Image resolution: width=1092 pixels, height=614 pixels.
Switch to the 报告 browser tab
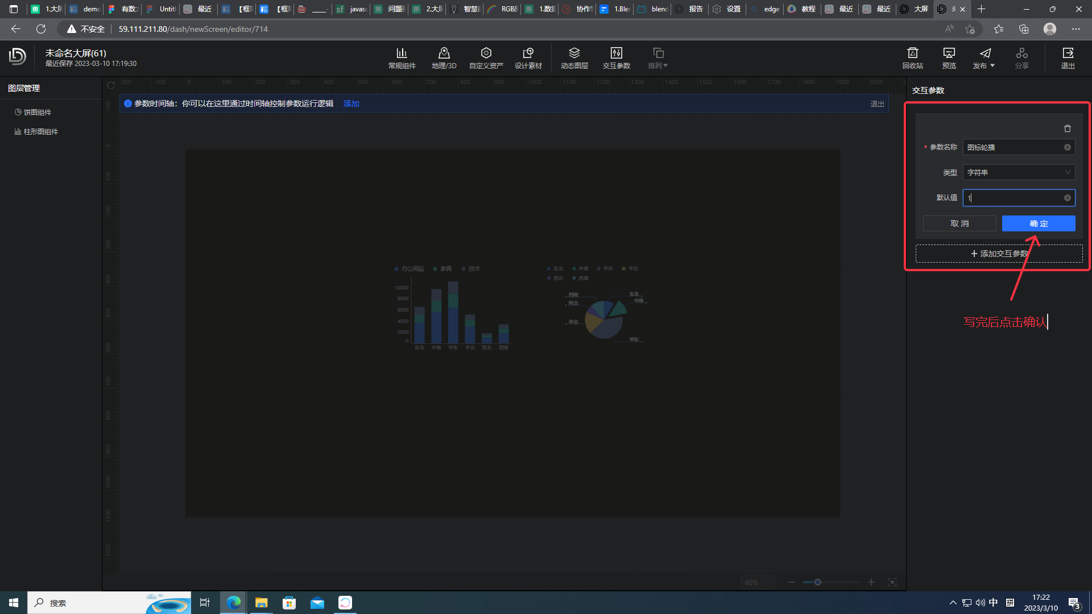tap(690, 9)
